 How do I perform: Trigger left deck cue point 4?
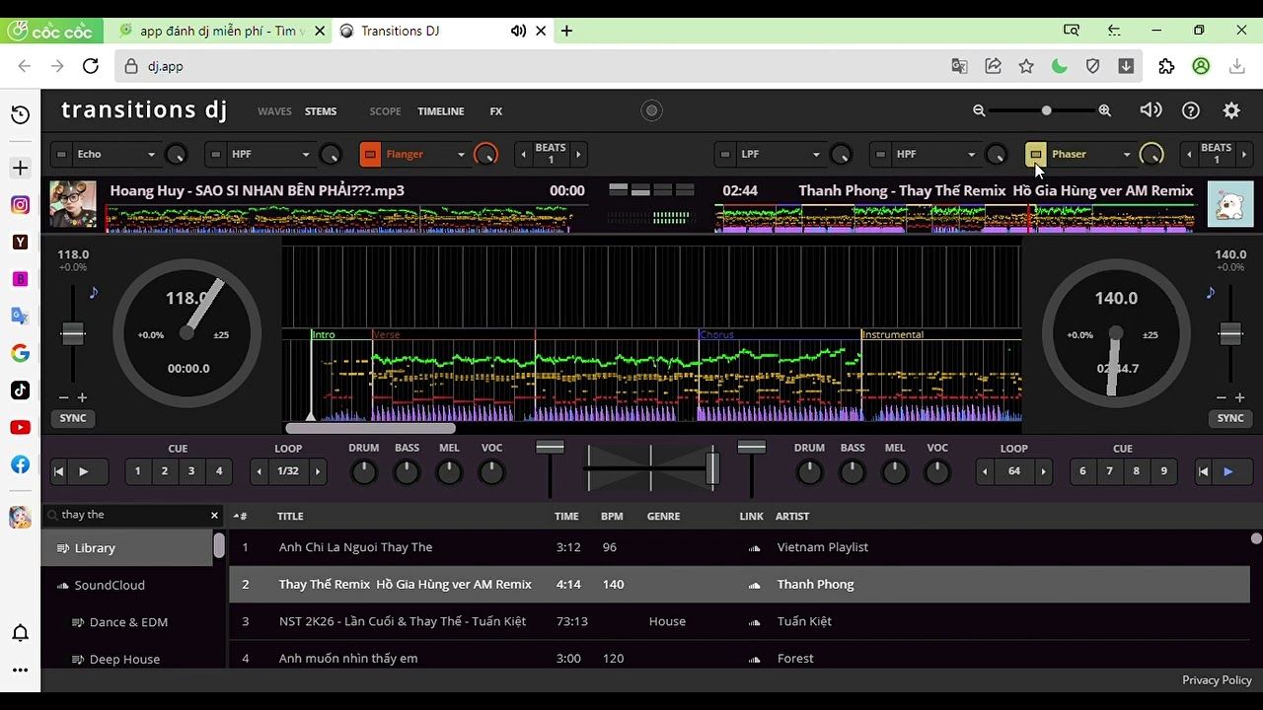coord(219,471)
